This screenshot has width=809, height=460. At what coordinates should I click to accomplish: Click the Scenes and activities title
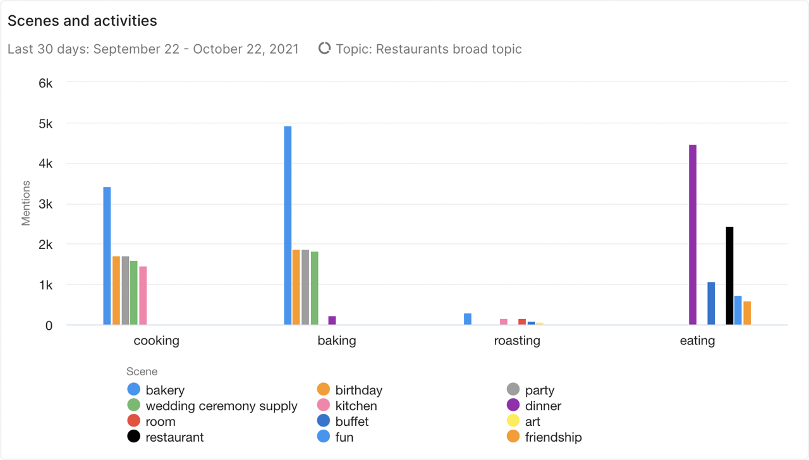pyautogui.click(x=82, y=21)
